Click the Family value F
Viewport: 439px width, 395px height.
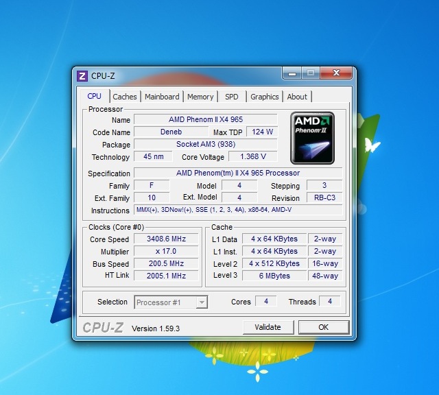152,185
